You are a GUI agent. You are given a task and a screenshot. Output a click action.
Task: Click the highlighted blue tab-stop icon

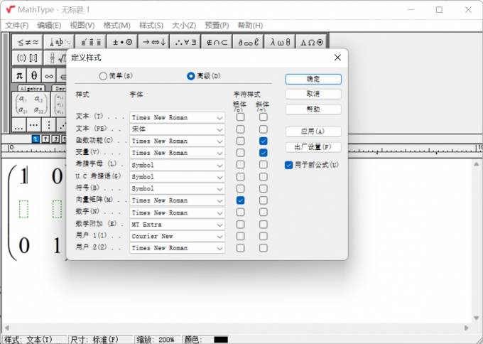36,139
